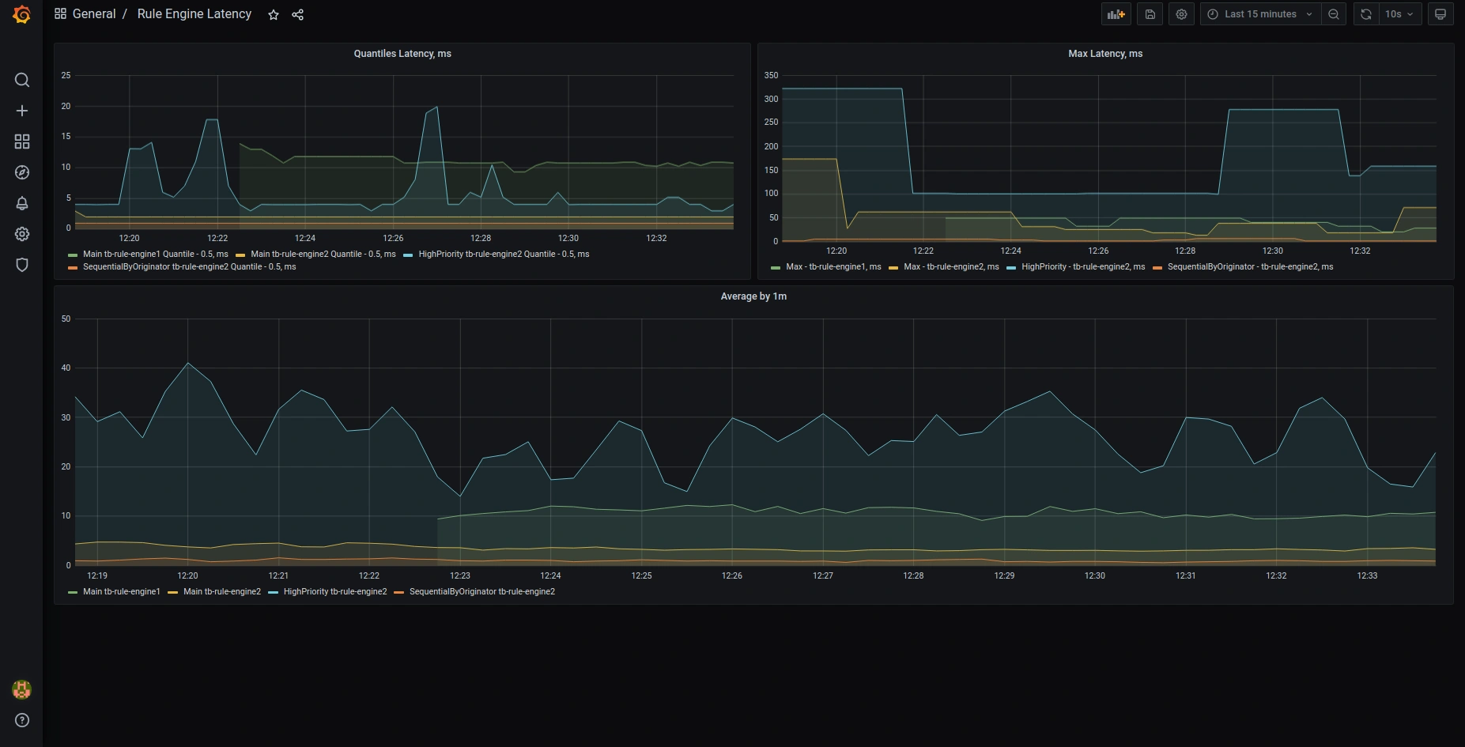1465x747 pixels.
Task: Toggle Max - tb-rule-engine1 series in legend
Action: (833, 267)
